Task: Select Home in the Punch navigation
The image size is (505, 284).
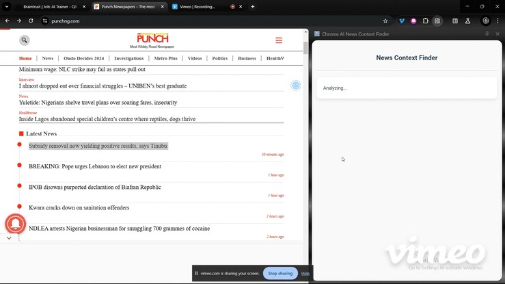Action: (x=25, y=58)
